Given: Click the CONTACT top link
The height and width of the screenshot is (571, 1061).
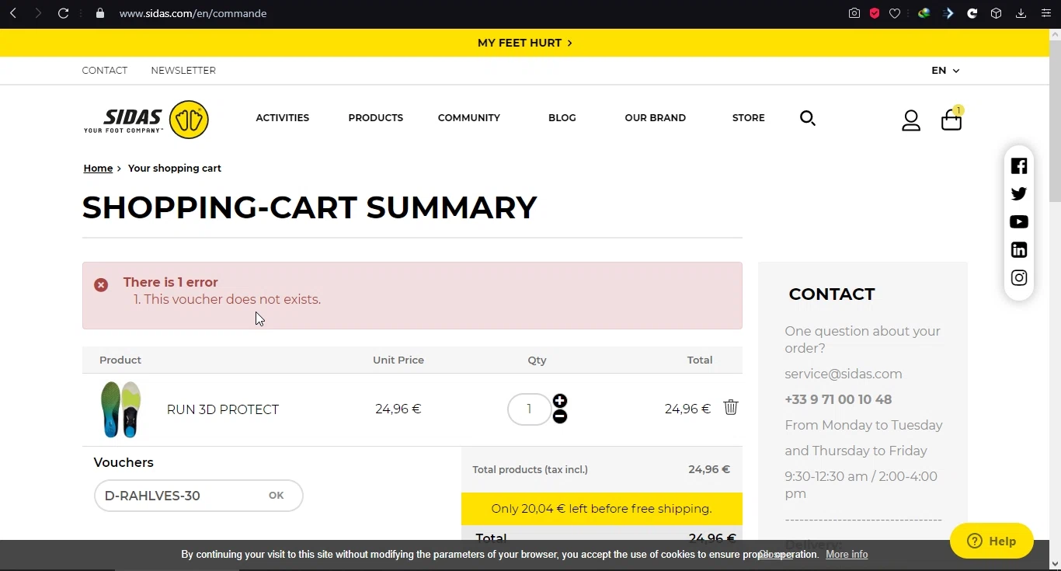Looking at the screenshot, I should 105,71.
